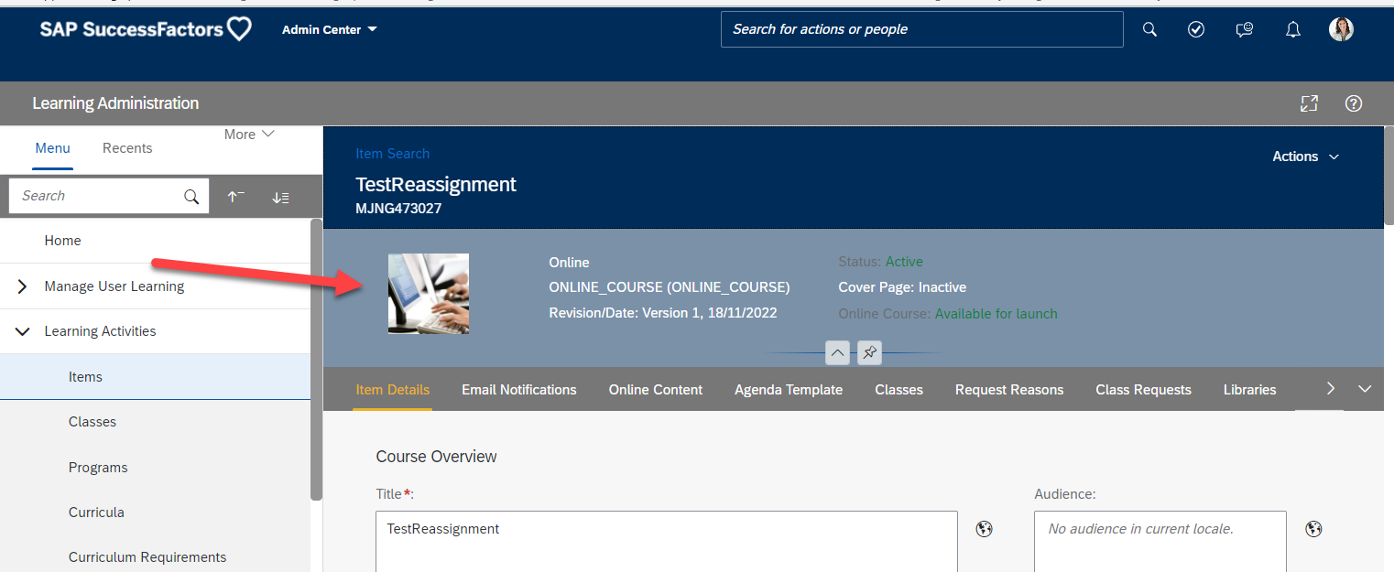
Task: Open the to-do checkmark icon in the header
Action: click(x=1196, y=29)
